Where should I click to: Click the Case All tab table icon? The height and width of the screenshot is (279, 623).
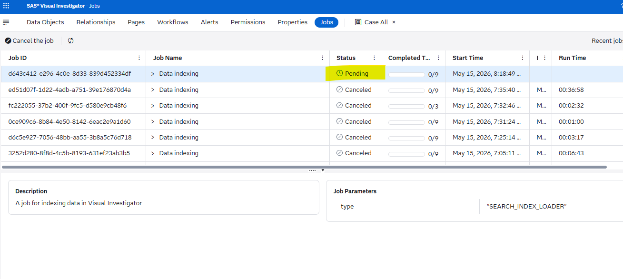[x=358, y=22]
